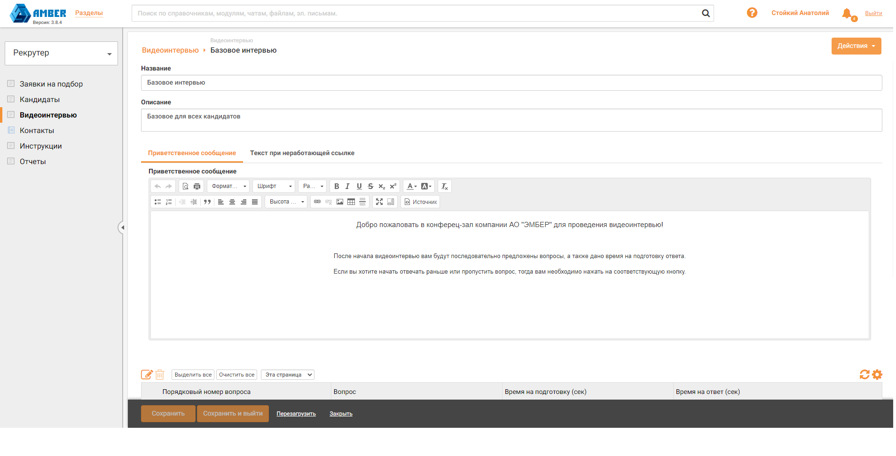Click Сохранить и выйти button
The width and height of the screenshot is (896, 456).
[x=233, y=414]
